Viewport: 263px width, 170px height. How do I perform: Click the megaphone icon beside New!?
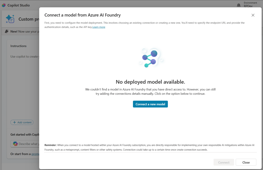pyautogui.click(x=7, y=31)
